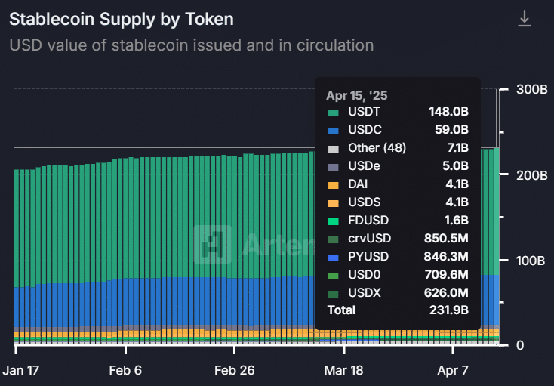Click the Other (48) gray swatch
This screenshot has height=386, width=554.
tap(332, 148)
